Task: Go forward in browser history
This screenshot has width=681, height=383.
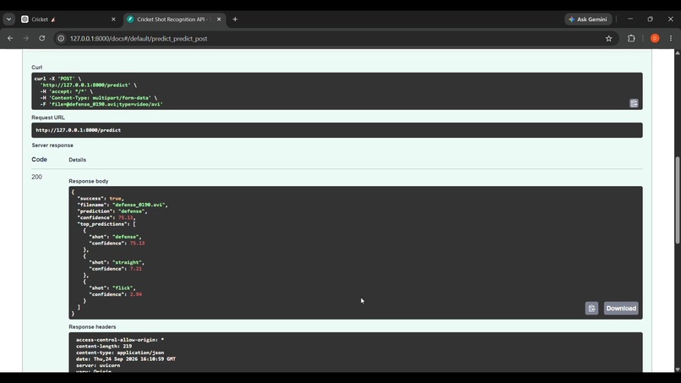Action: click(26, 38)
